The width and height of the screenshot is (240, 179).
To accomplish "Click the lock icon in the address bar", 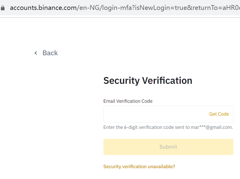I will pyautogui.click(x=3, y=8).
